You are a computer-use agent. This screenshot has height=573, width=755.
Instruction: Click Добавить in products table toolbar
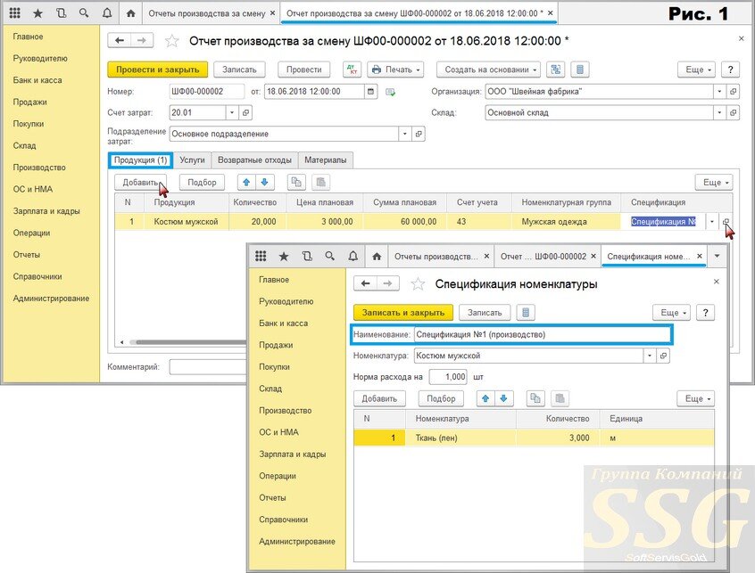140,182
